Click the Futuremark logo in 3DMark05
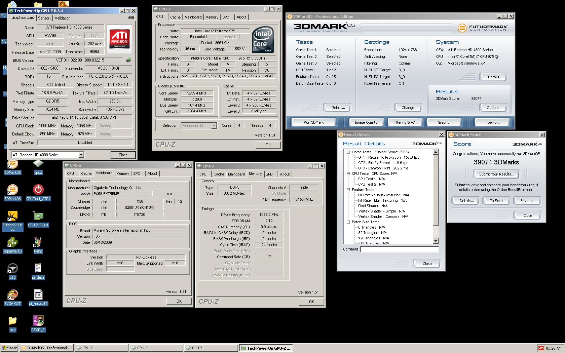This screenshot has width=565, height=353. pos(483,28)
